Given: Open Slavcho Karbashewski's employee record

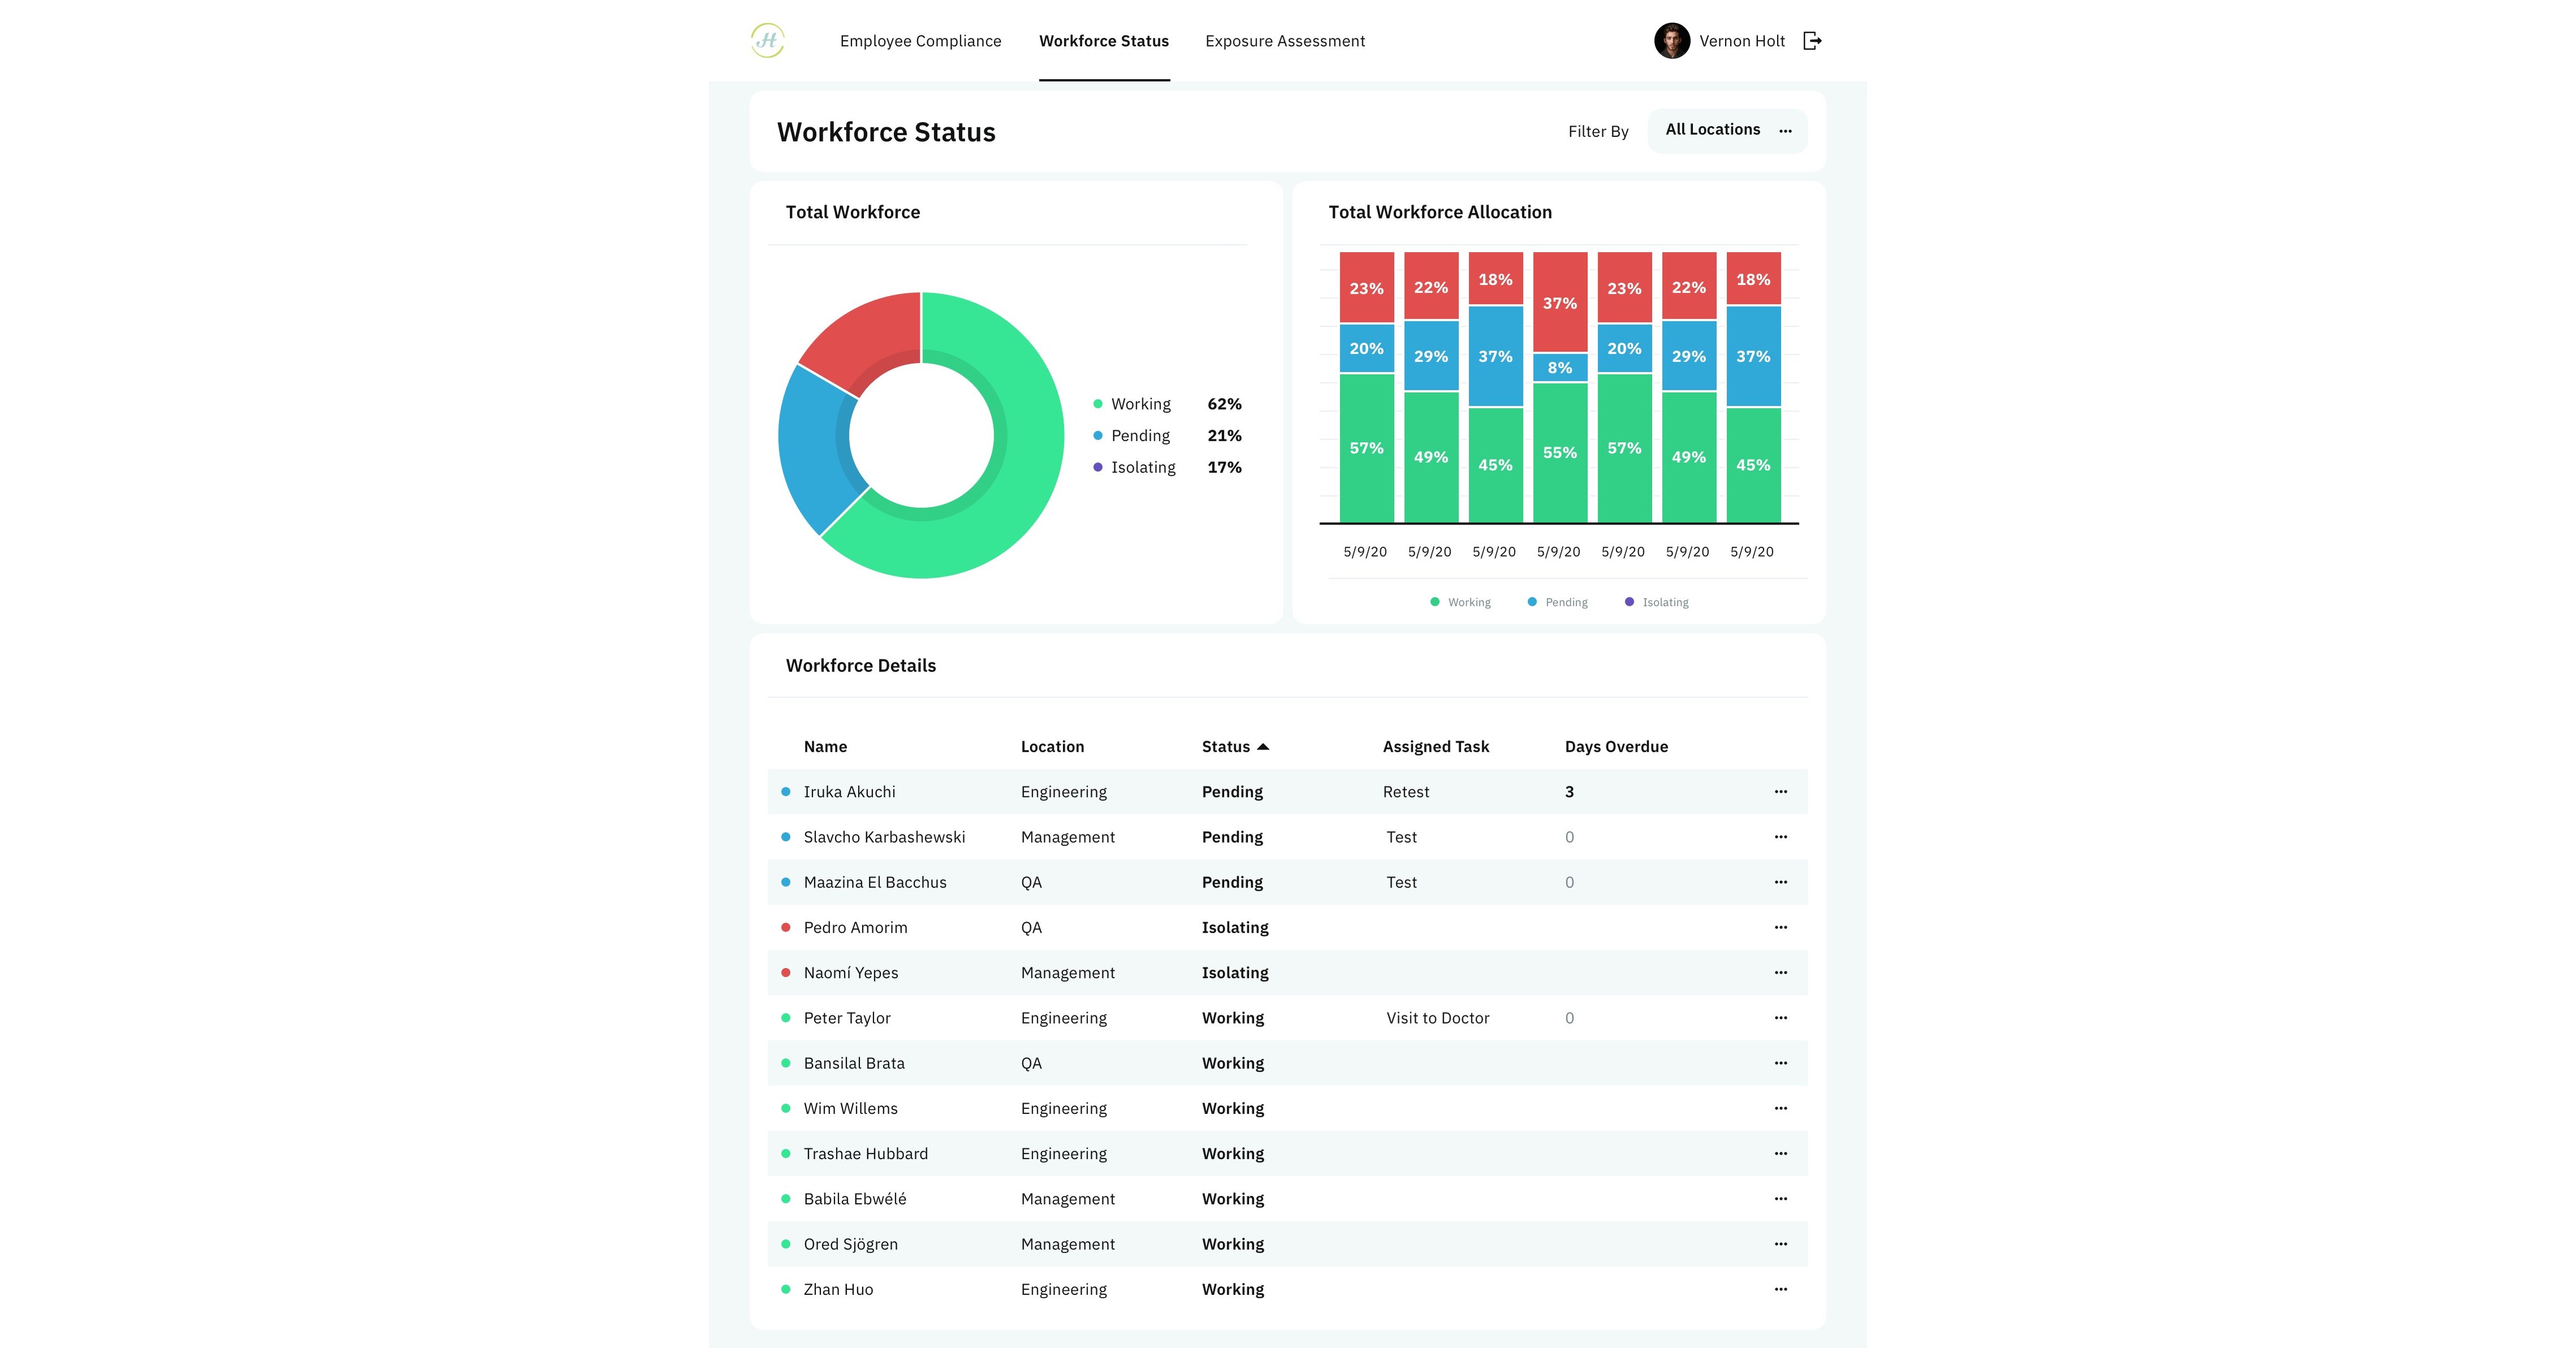Looking at the screenshot, I should point(884,837).
